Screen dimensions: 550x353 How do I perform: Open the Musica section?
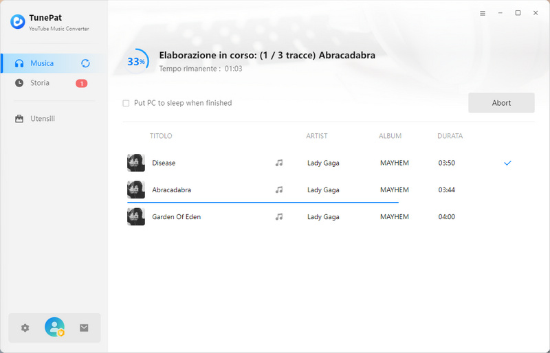54,63
